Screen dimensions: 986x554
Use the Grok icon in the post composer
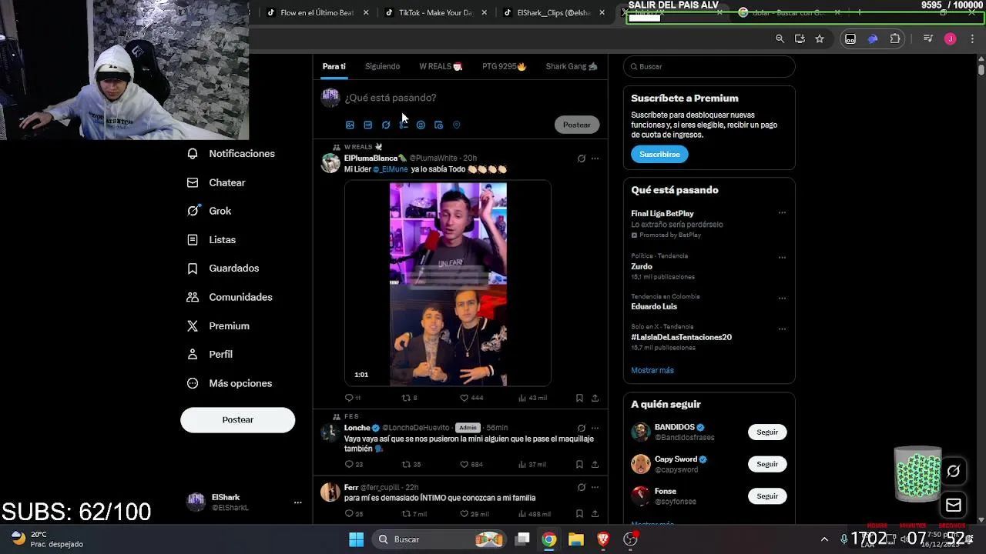pyautogui.click(x=386, y=125)
